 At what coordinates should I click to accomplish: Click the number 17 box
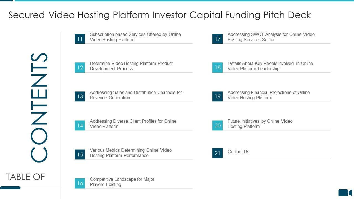[x=217, y=39]
